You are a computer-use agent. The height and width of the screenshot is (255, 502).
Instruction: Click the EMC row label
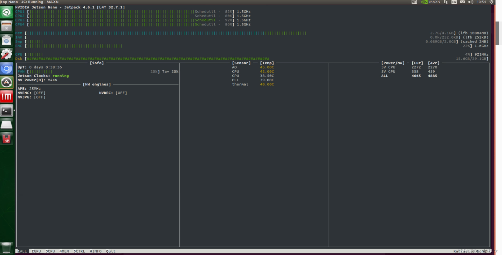tap(19, 46)
